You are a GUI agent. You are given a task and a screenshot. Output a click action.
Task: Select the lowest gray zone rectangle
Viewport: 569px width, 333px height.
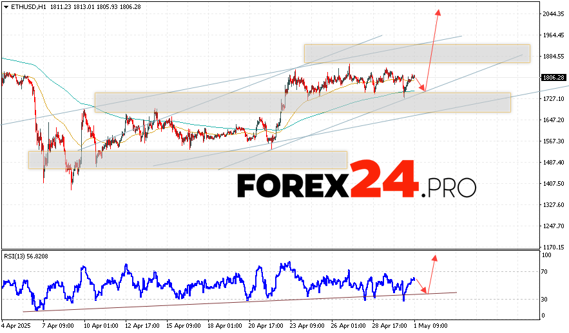pyautogui.click(x=188, y=160)
